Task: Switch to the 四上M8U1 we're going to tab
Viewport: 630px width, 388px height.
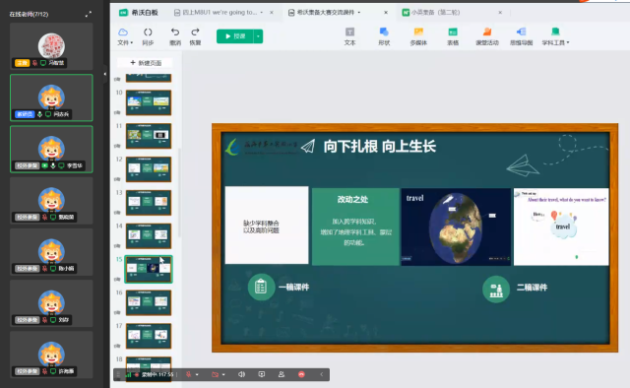Action: coord(220,13)
